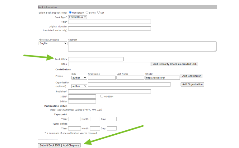
Task: Expand the Abstract Language dropdown
Action: click(53, 43)
